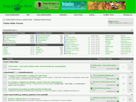
Task: Open new user serafin772 profile
Action: pos(7,54)
